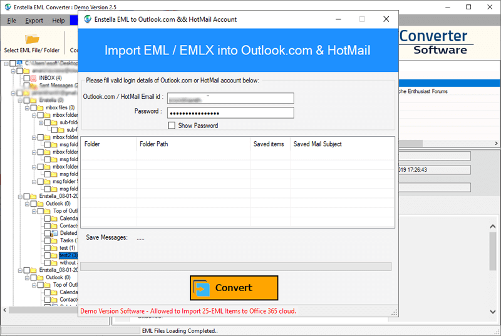
Task: Click the Deleted items folder icon
Action: click(x=54, y=234)
